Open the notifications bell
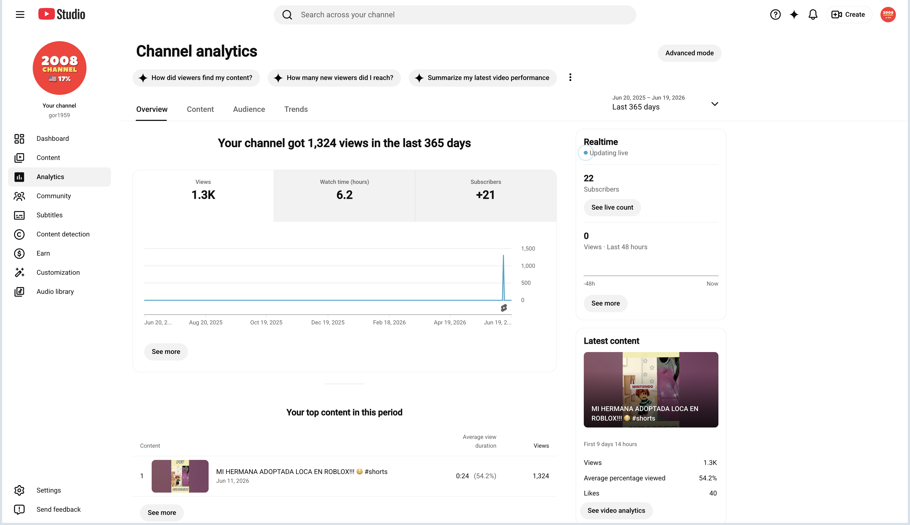Screen dimensions: 910x525 pyautogui.click(x=813, y=14)
